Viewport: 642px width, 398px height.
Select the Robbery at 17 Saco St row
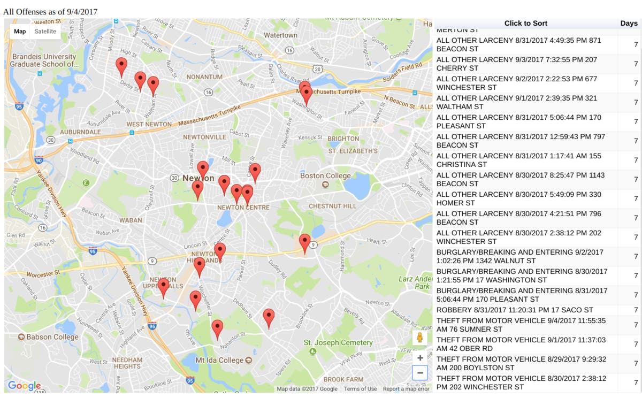coord(524,310)
